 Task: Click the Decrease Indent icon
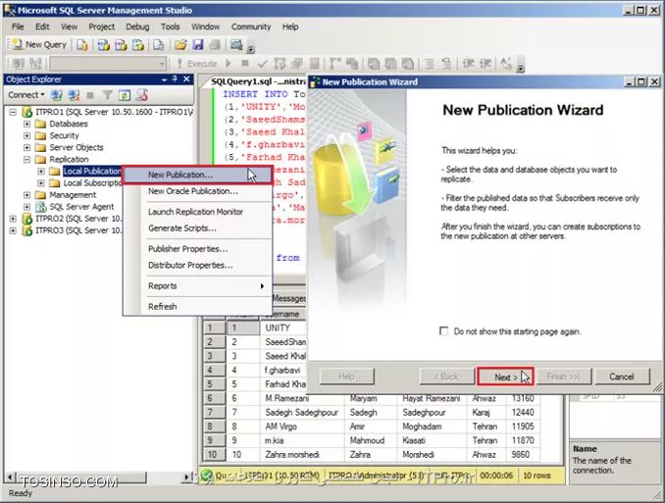click(x=468, y=64)
